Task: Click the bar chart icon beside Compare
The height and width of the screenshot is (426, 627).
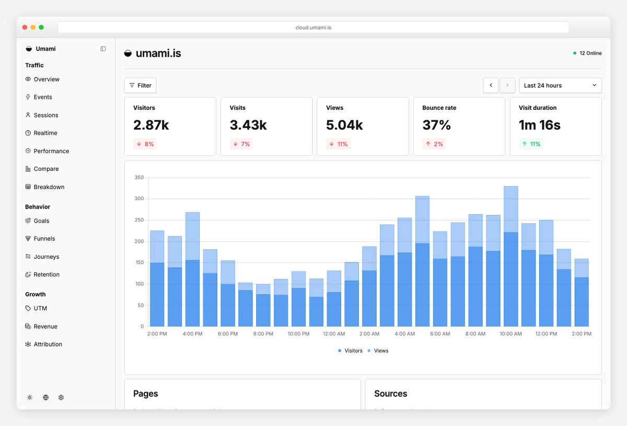Action: pos(28,169)
